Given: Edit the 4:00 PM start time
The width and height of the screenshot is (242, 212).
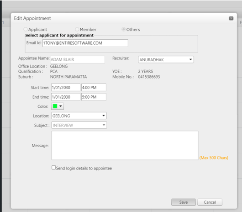Looking at the screenshot, I should pyautogui.click(x=94, y=88).
